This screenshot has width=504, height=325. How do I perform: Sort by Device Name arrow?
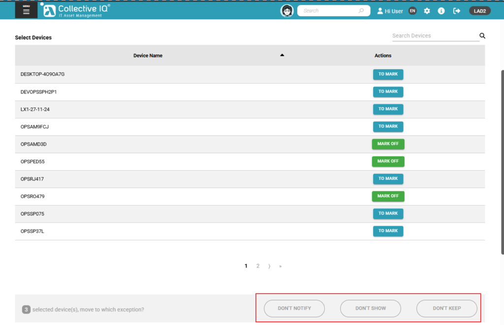pos(282,55)
